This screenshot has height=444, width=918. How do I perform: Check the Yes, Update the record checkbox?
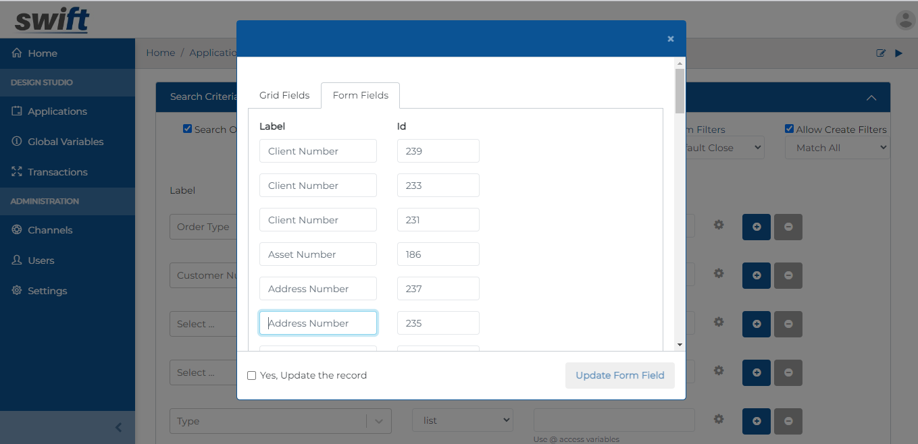coord(251,375)
